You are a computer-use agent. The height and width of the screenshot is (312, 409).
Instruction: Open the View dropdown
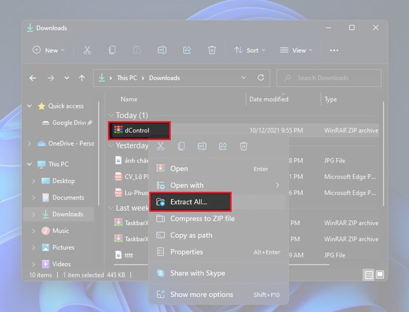tap(296, 50)
